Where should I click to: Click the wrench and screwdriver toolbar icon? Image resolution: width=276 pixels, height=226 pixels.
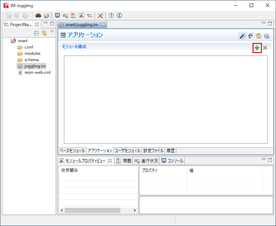pyautogui.click(x=100, y=15)
